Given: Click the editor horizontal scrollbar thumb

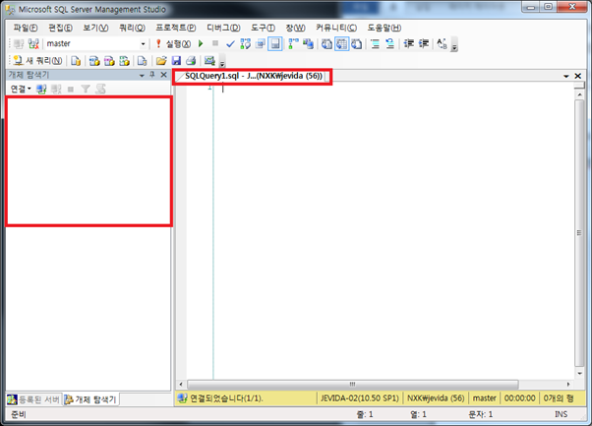Looking at the screenshot, I should (353, 384).
